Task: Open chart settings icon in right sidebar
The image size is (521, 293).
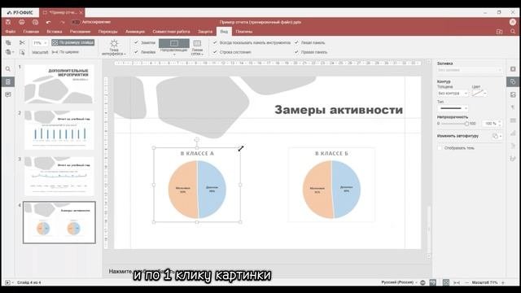Action: pos(513,133)
